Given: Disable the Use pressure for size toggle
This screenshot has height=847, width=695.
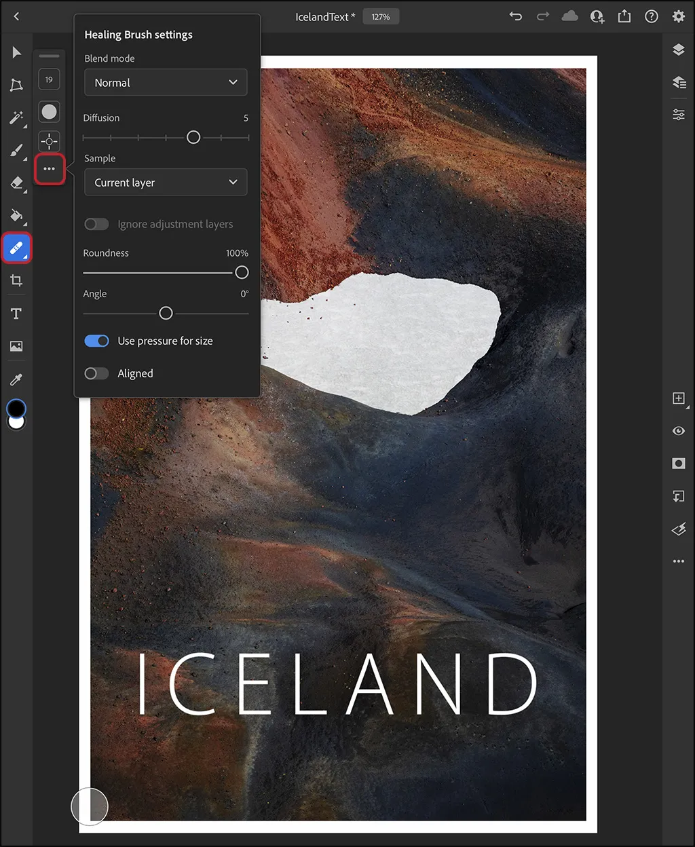Looking at the screenshot, I should (x=96, y=341).
